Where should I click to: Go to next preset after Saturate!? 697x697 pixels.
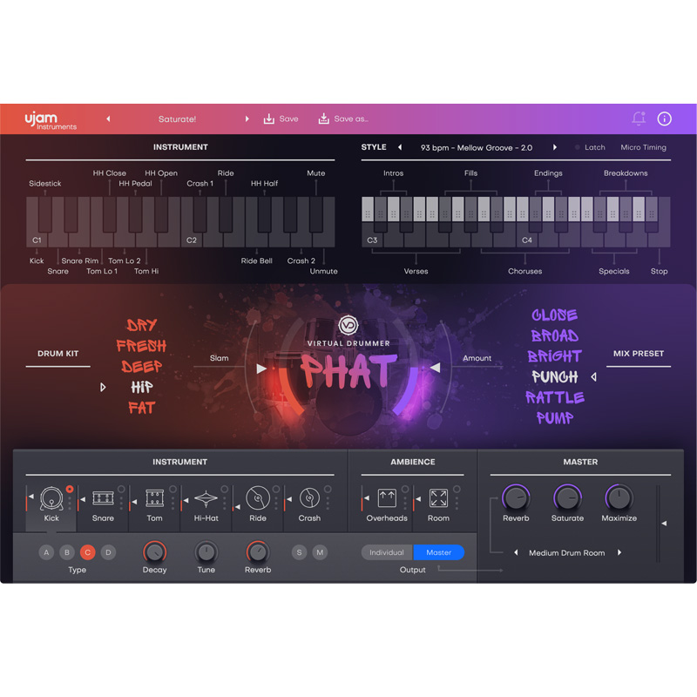(247, 118)
